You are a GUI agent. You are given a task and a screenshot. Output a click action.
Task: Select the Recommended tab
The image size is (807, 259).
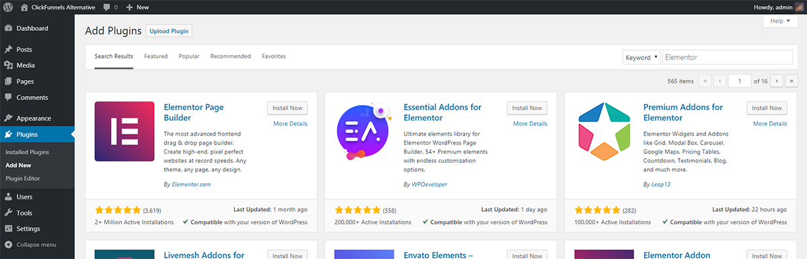click(231, 57)
